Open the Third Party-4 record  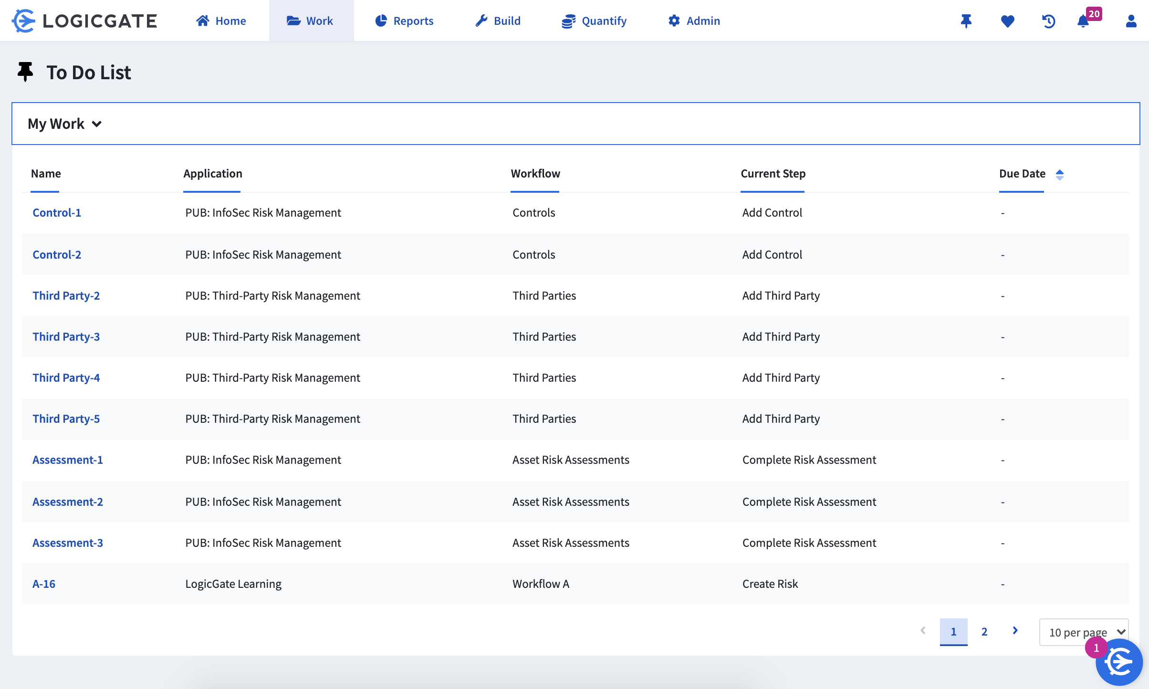coord(66,378)
